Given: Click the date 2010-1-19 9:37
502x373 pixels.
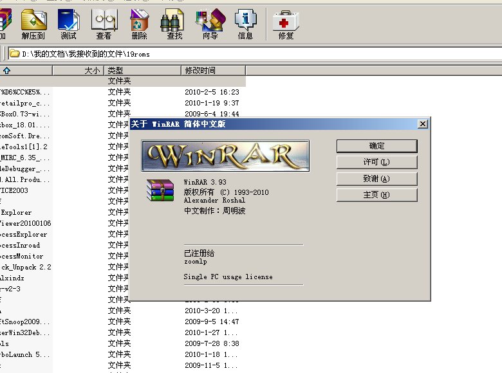Looking at the screenshot, I should point(212,103).
